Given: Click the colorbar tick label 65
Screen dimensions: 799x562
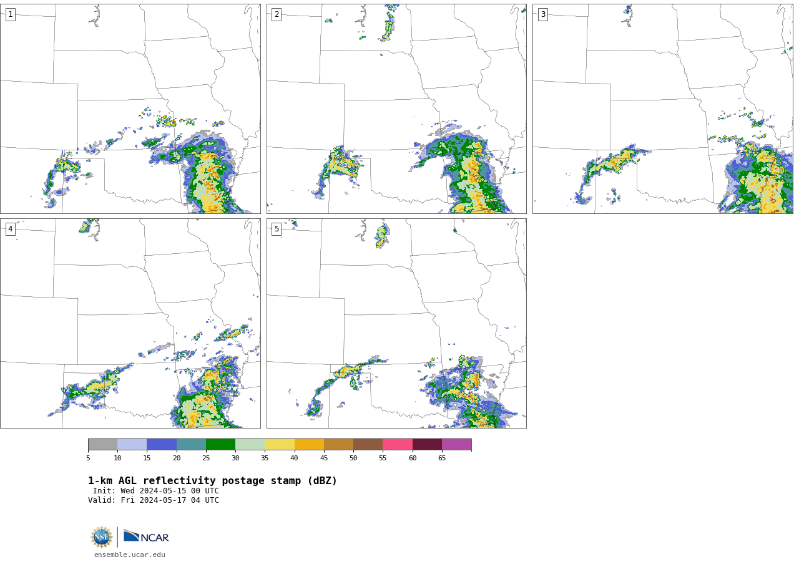Looking at the screenshot, I should (x=442, y=458).
